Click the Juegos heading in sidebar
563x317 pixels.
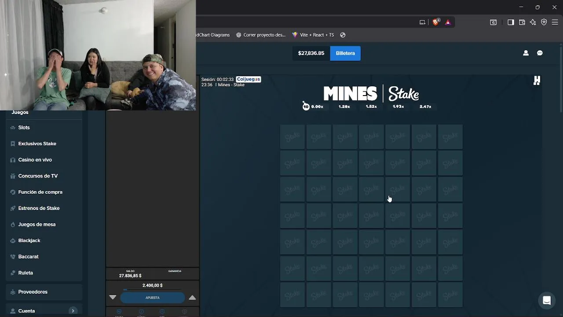coord(20,112)
